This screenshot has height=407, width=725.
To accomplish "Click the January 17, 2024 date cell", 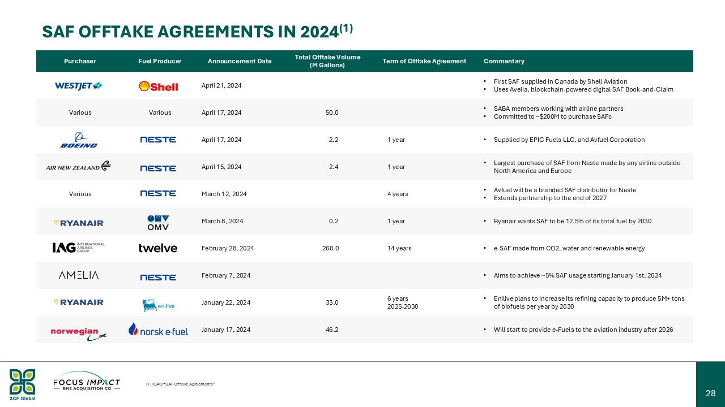I will [226, 330].
